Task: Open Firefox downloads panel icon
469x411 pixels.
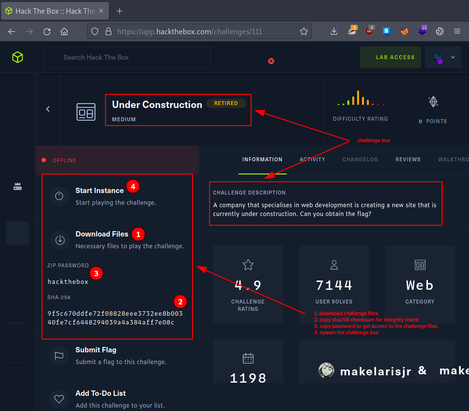Action: [334, 31]
